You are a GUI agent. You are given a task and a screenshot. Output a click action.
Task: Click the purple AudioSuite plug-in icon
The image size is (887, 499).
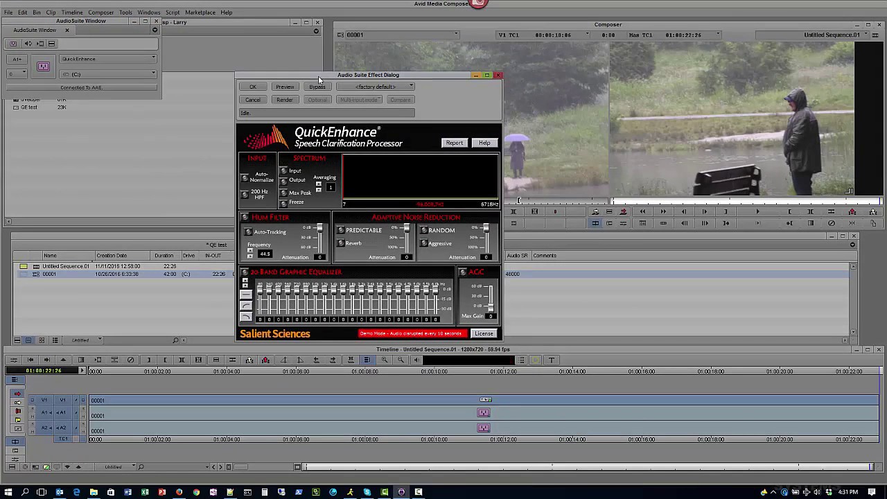43,67
